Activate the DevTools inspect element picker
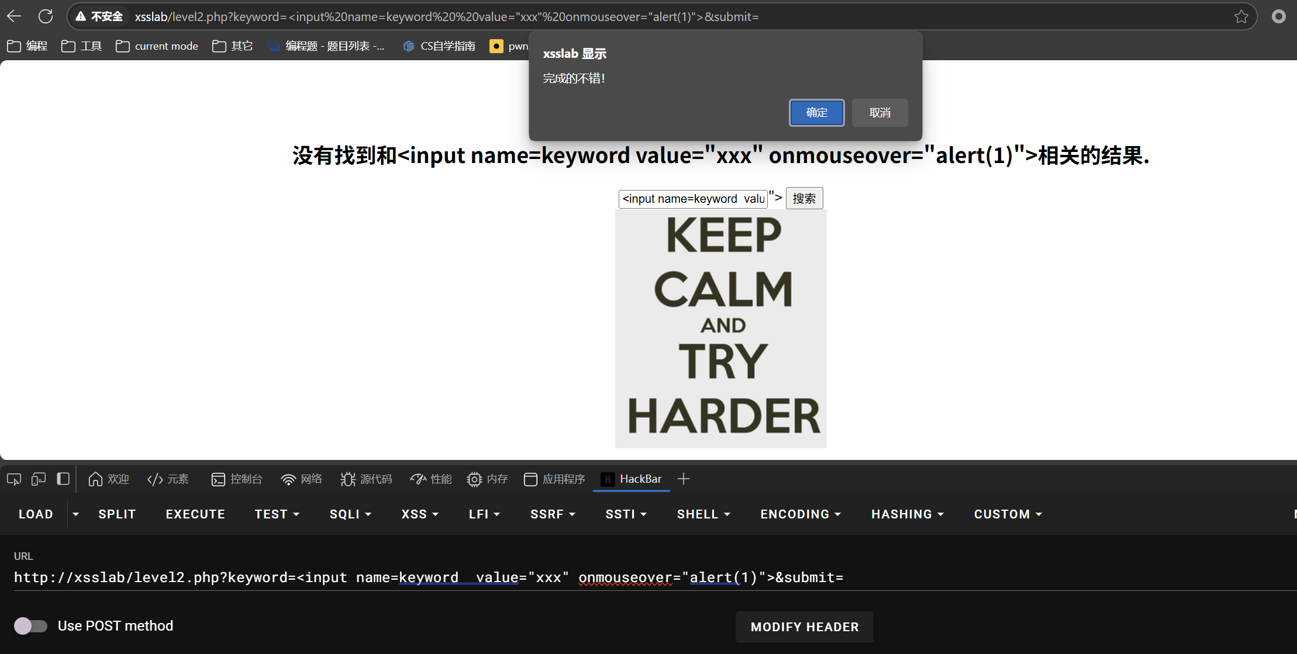The image size is (1297, 654). coord(14,479)
